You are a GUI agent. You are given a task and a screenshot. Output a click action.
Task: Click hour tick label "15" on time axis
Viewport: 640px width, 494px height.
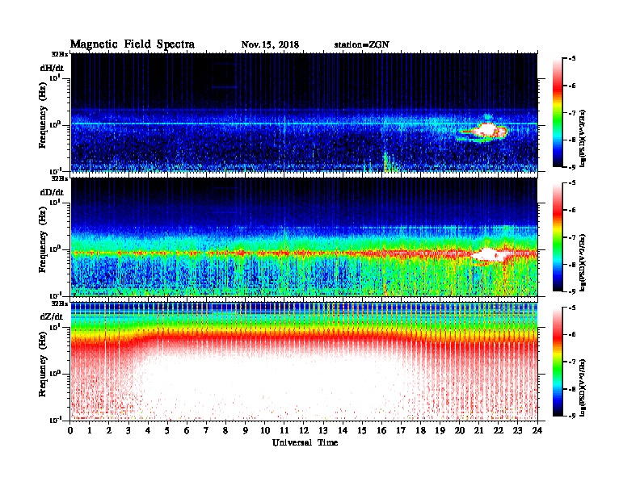click(362, 431)
